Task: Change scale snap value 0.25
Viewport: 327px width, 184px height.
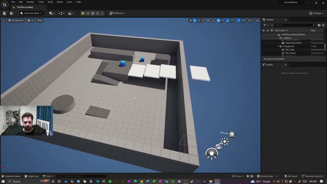Action: click(243, 20)
